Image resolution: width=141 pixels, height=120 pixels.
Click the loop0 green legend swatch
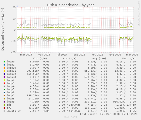4,62
